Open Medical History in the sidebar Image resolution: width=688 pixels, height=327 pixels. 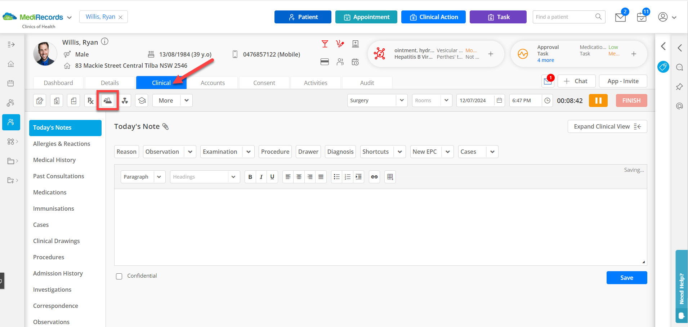pos(54,160)
